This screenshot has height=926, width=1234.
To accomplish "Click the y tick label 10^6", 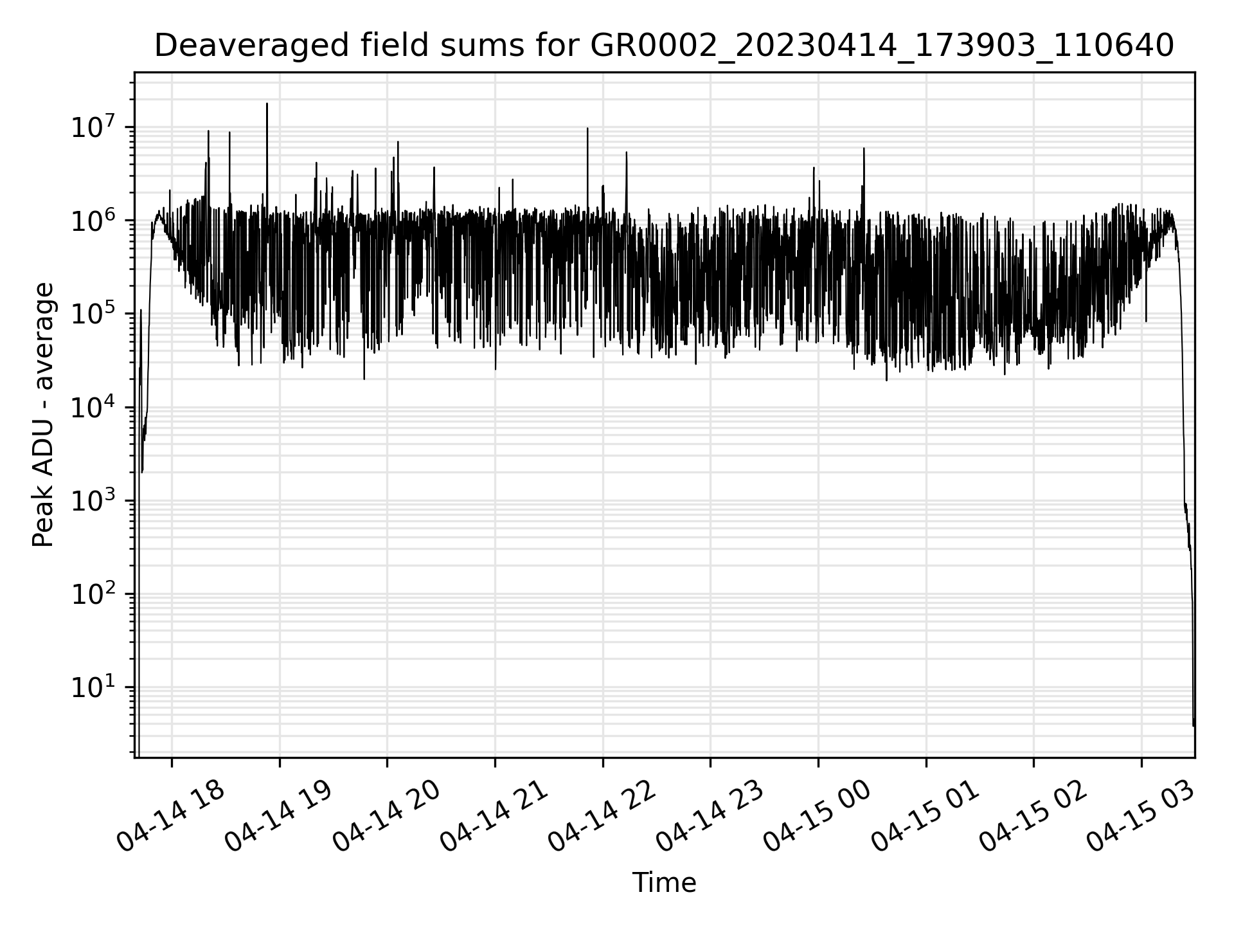I will point(93,220).
